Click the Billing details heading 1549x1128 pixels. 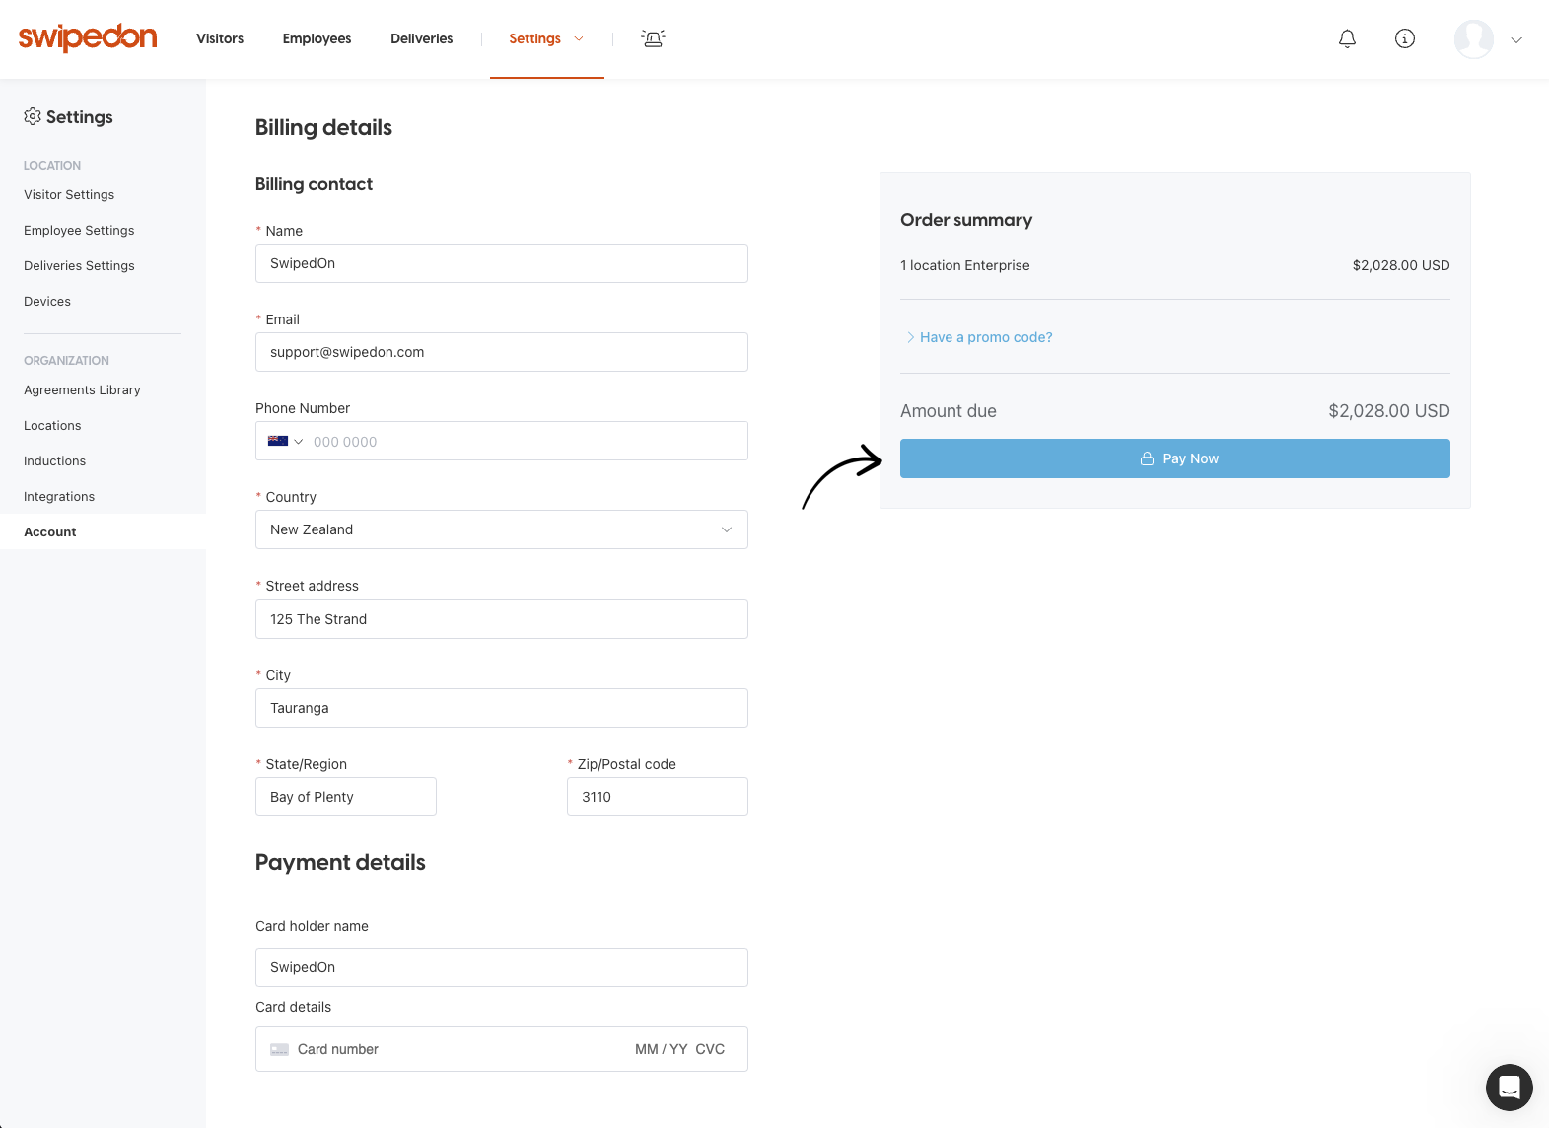[323, 127]
